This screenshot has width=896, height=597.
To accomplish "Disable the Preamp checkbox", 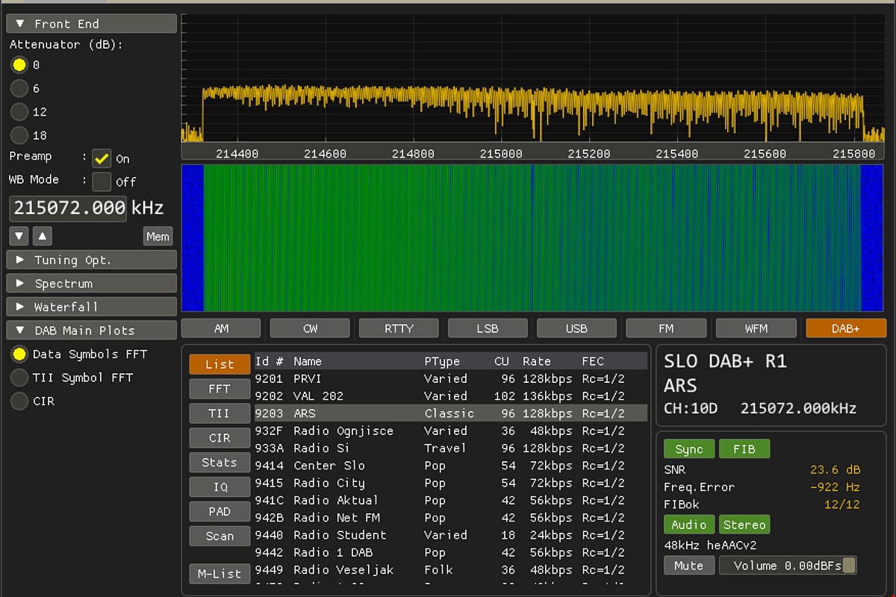I will [102, 158].
